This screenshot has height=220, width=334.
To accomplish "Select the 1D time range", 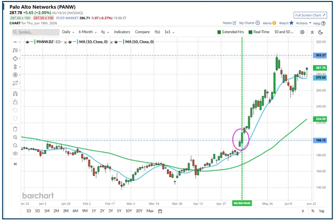I will 29,211.
